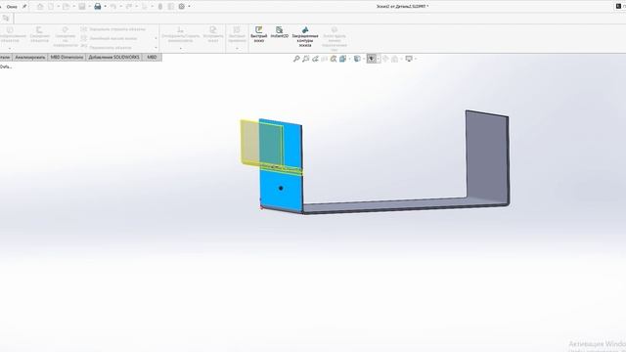Click the greyed Смещение объектов button

tap(40, 35)
